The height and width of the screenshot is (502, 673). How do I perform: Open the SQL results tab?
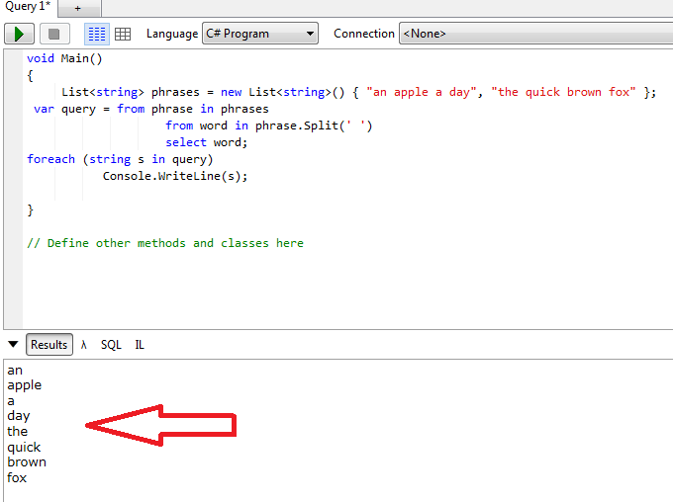click(111, 344)
